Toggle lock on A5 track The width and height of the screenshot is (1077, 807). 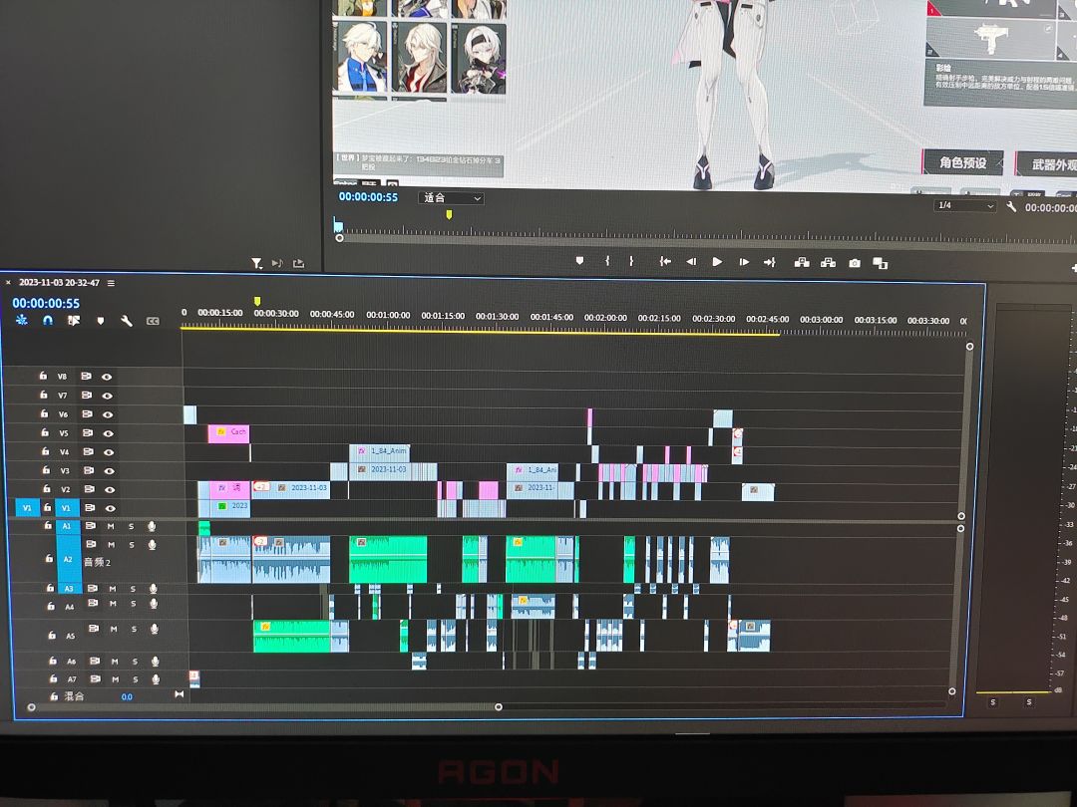tap(52, 636)
